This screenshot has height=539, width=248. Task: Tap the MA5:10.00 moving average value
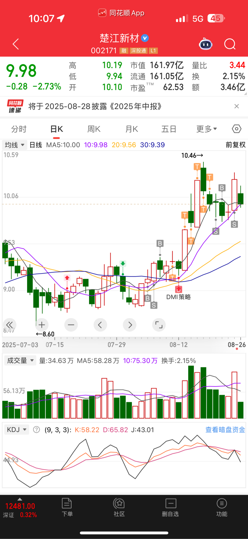pos(63,145)
